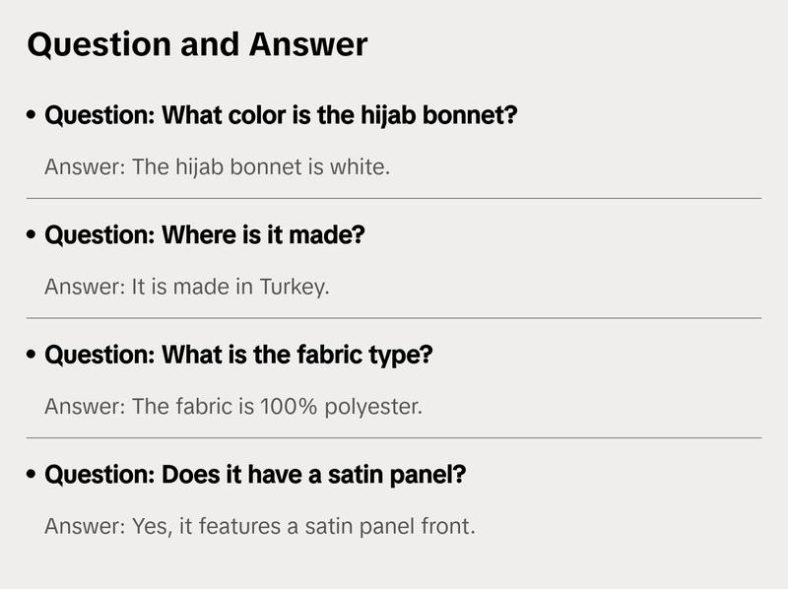The width and height of the screenshot is (788, 589).
Task: Select the 100% polyester answer text
Action: pos(233,406)
